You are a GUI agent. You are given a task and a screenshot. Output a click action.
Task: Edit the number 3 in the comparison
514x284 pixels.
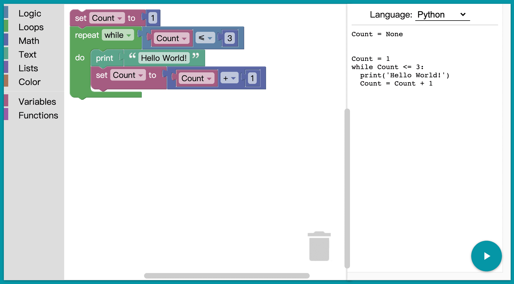[x=230, y=38]
